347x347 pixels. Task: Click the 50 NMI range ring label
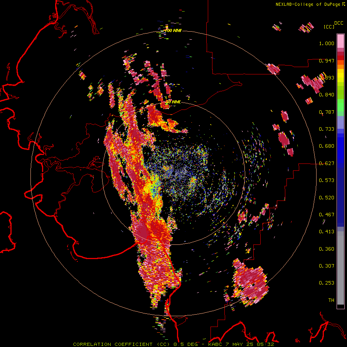click(173, 102)
